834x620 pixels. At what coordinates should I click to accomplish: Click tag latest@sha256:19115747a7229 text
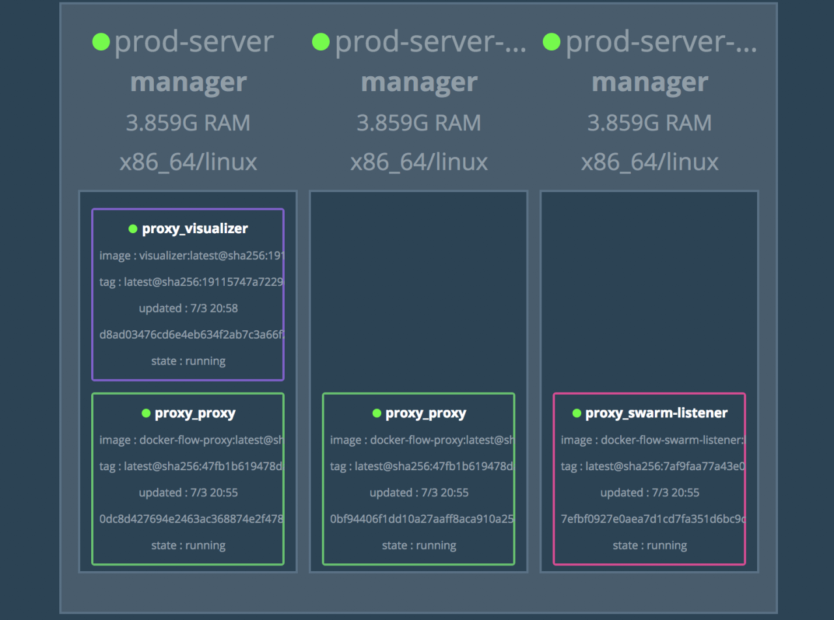pos(192,283)
